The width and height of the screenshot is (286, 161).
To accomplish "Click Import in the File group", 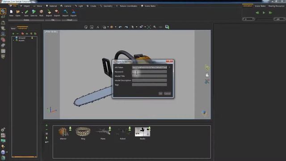I will (x=49, y=13).
